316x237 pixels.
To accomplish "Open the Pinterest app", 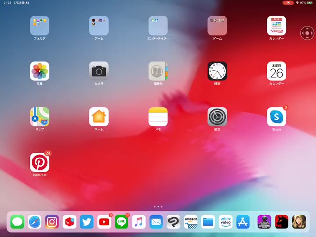I will point(39,162).
